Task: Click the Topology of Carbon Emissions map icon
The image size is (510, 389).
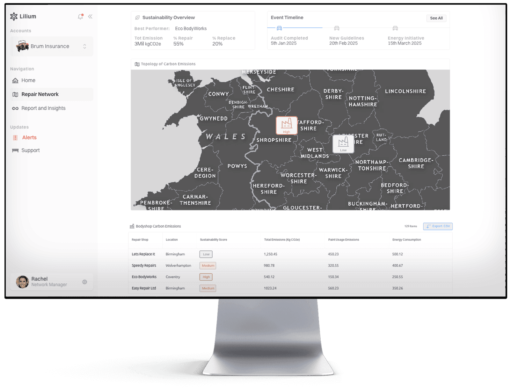Action: point(137,64)
